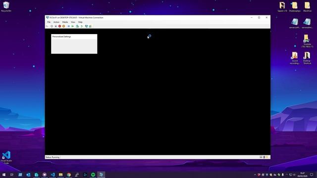317x178 pixels.
Task: Click the last toolbar icon in VM Connection
Action: [x=90, y=26]
